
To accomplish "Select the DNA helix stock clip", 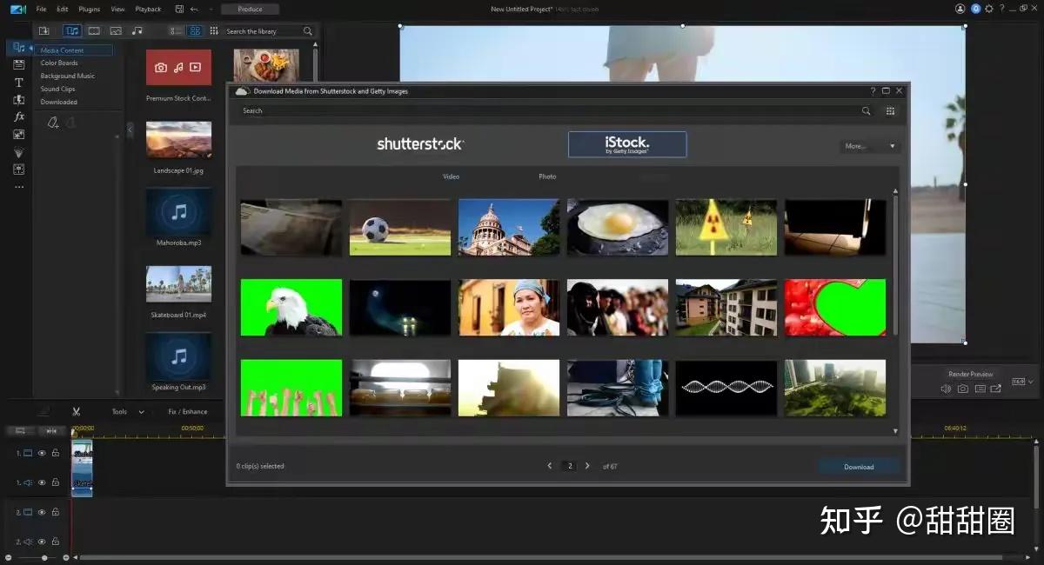I will 726,388.
